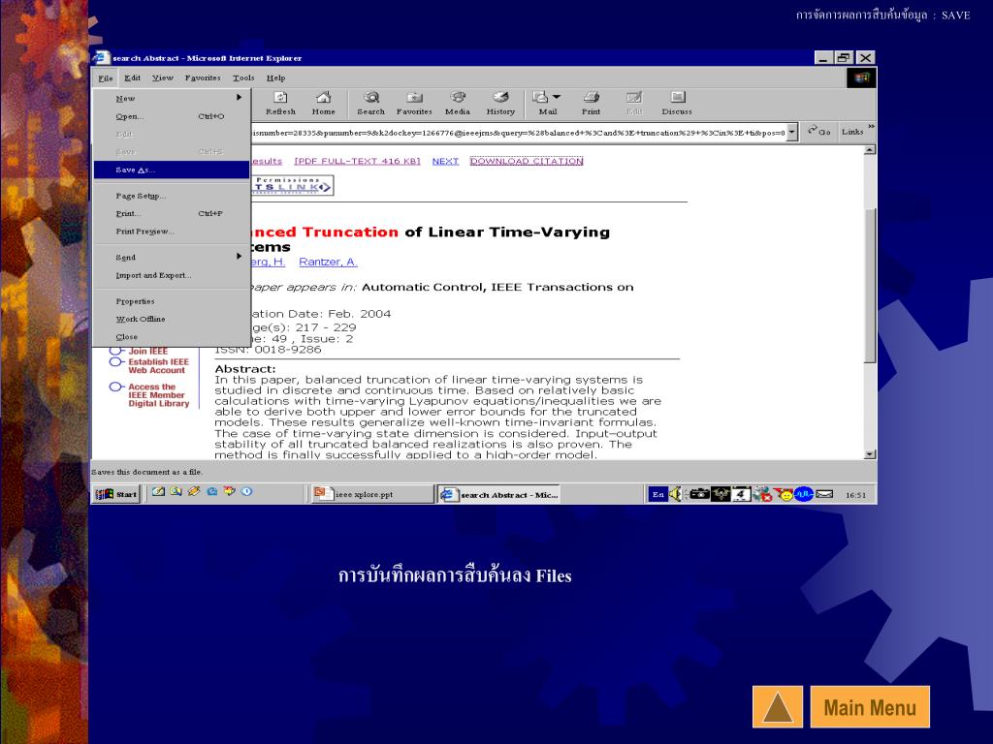Click search Abstract taskbar button
The height and width of the screenshot is (744, 993).
coord(499,494)
